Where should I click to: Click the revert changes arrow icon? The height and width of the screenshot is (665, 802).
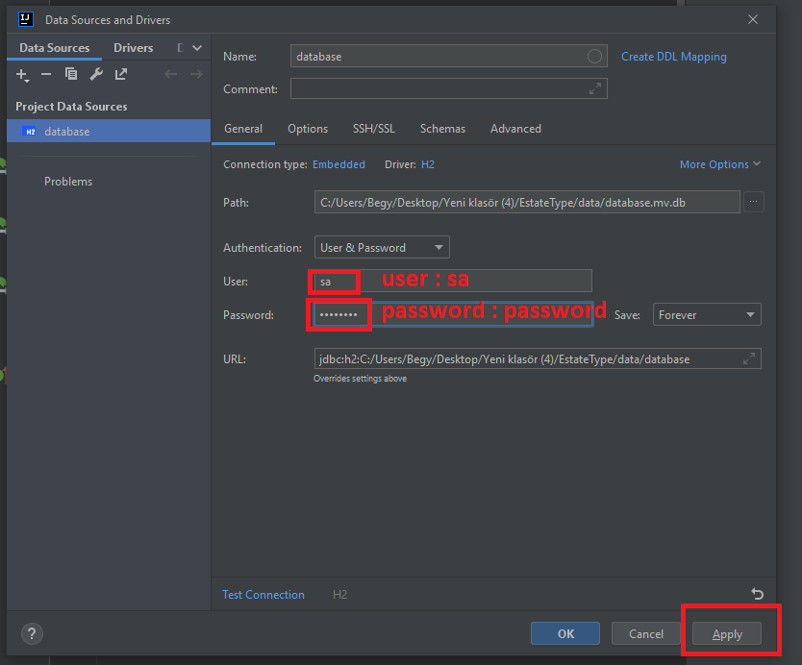tap(757, 594)
